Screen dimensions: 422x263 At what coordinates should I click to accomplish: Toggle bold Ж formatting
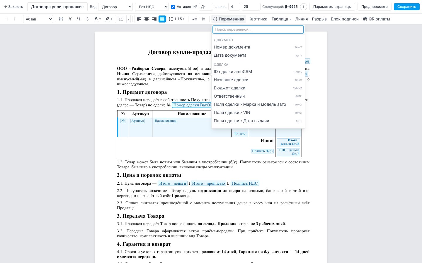tap(61, 19)
